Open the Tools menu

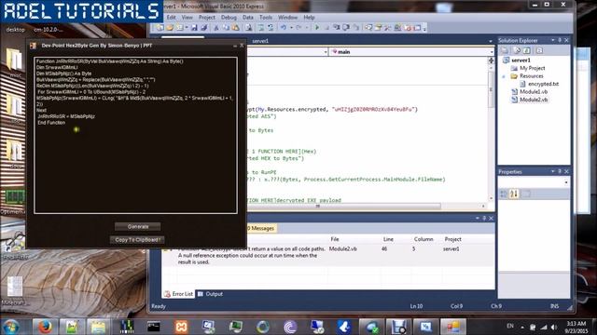point(266,17)
